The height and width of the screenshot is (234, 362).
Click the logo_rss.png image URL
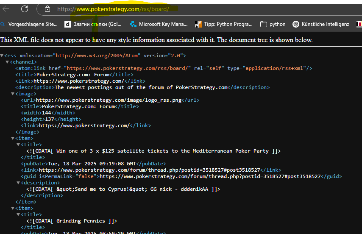[x=109, y=100]
